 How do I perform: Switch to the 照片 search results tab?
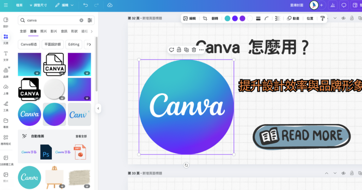pos(43,31)
